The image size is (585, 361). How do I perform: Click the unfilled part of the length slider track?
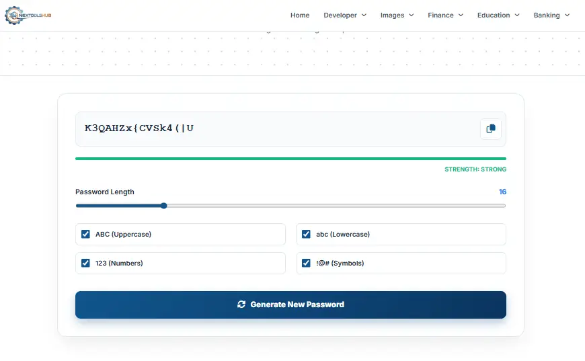[336, 206]
